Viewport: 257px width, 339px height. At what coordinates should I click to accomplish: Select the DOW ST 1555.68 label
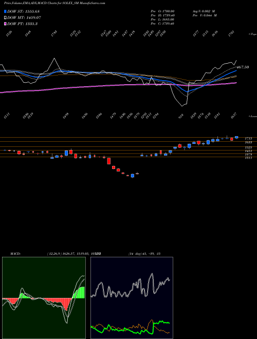pos(23,11)
